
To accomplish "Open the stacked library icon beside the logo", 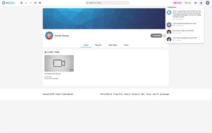I will [21, 3].
